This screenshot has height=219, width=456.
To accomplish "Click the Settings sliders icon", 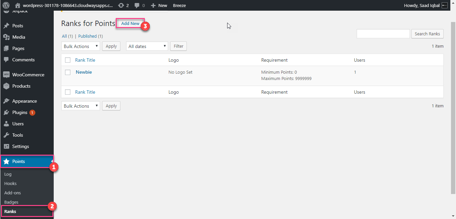I will click(6, 146).
